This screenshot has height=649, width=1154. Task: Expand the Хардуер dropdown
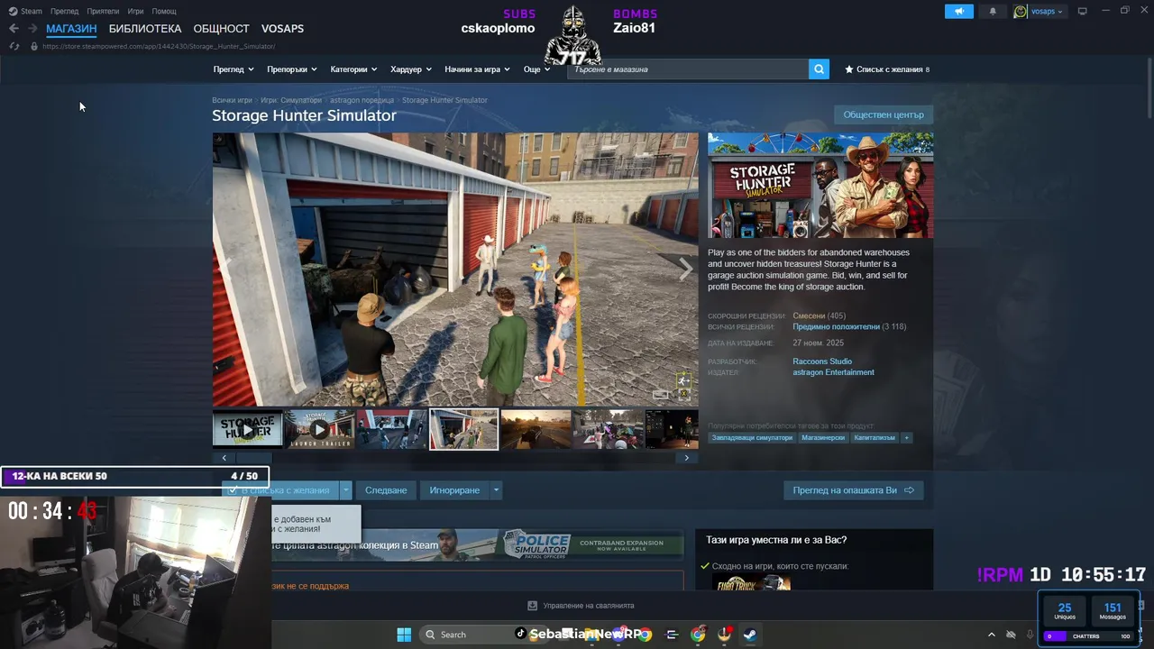411,69
